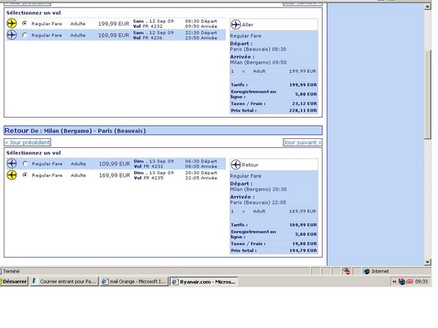Click the blocked popup status bar icon
This screenshot has width=438, height=328.
point(347,271)
